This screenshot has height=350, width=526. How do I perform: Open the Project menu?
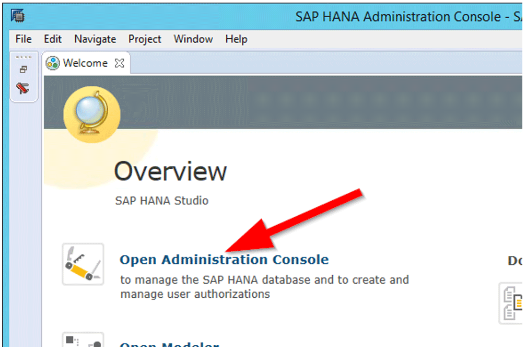point(145,39)
